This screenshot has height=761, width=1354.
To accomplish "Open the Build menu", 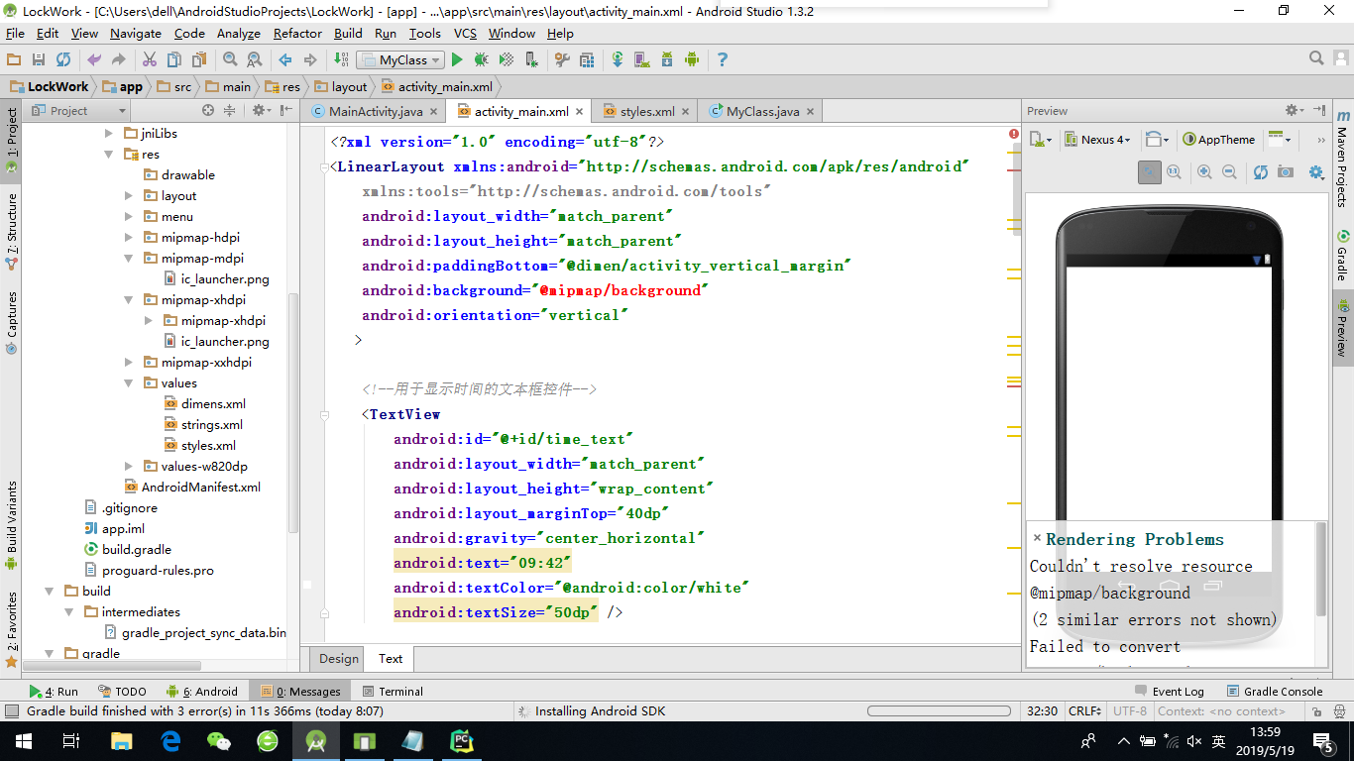I will tap(348, 33).
